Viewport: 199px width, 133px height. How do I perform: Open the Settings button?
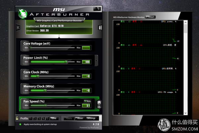[91, 118]
